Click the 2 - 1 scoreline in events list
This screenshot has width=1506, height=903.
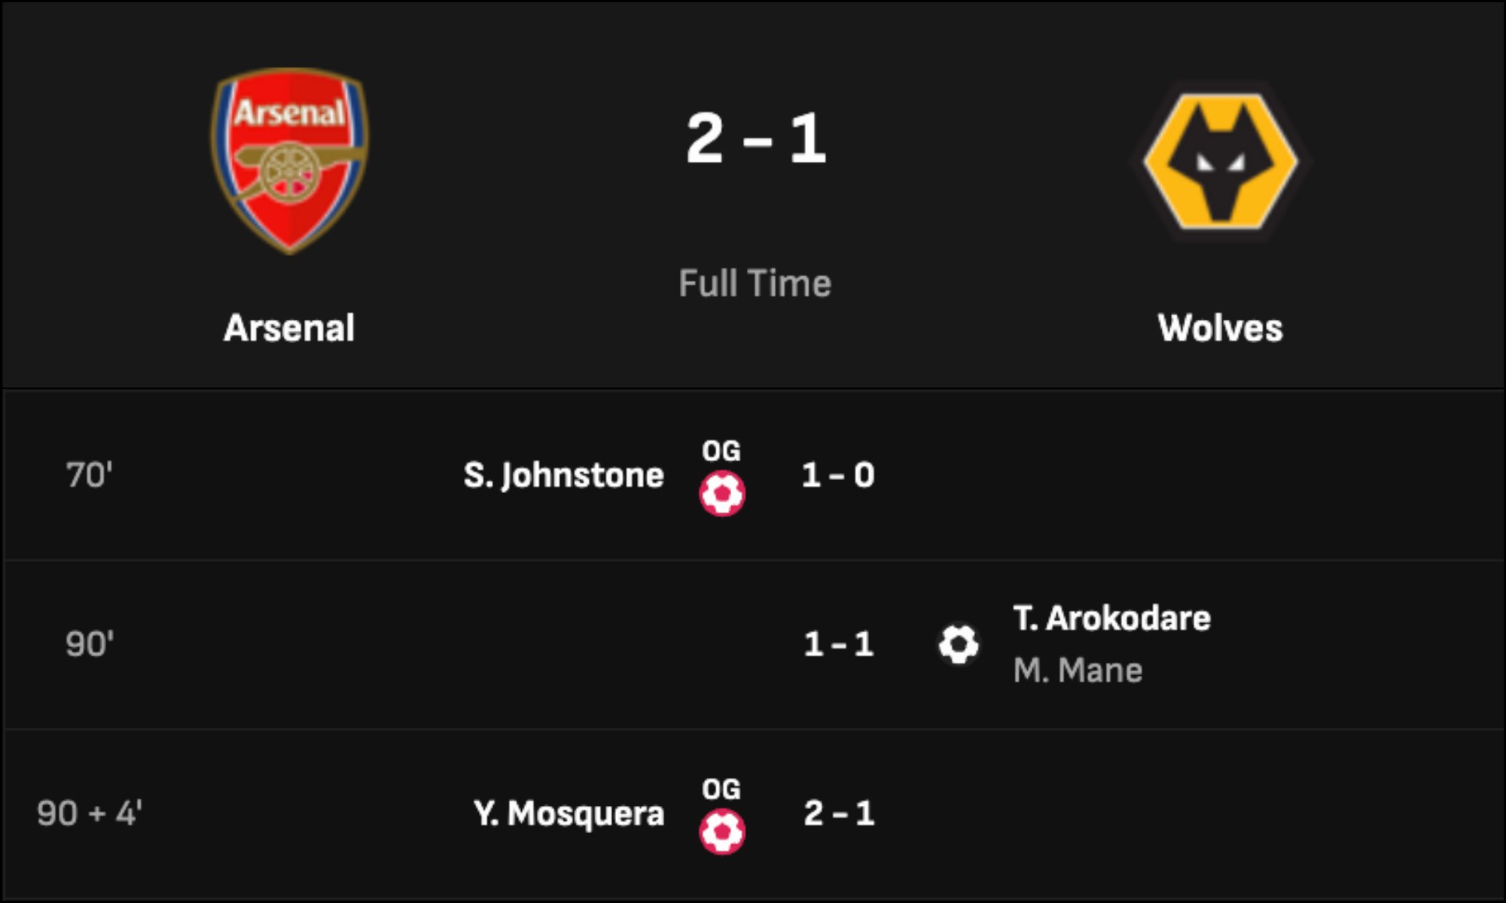click(839, 813)
